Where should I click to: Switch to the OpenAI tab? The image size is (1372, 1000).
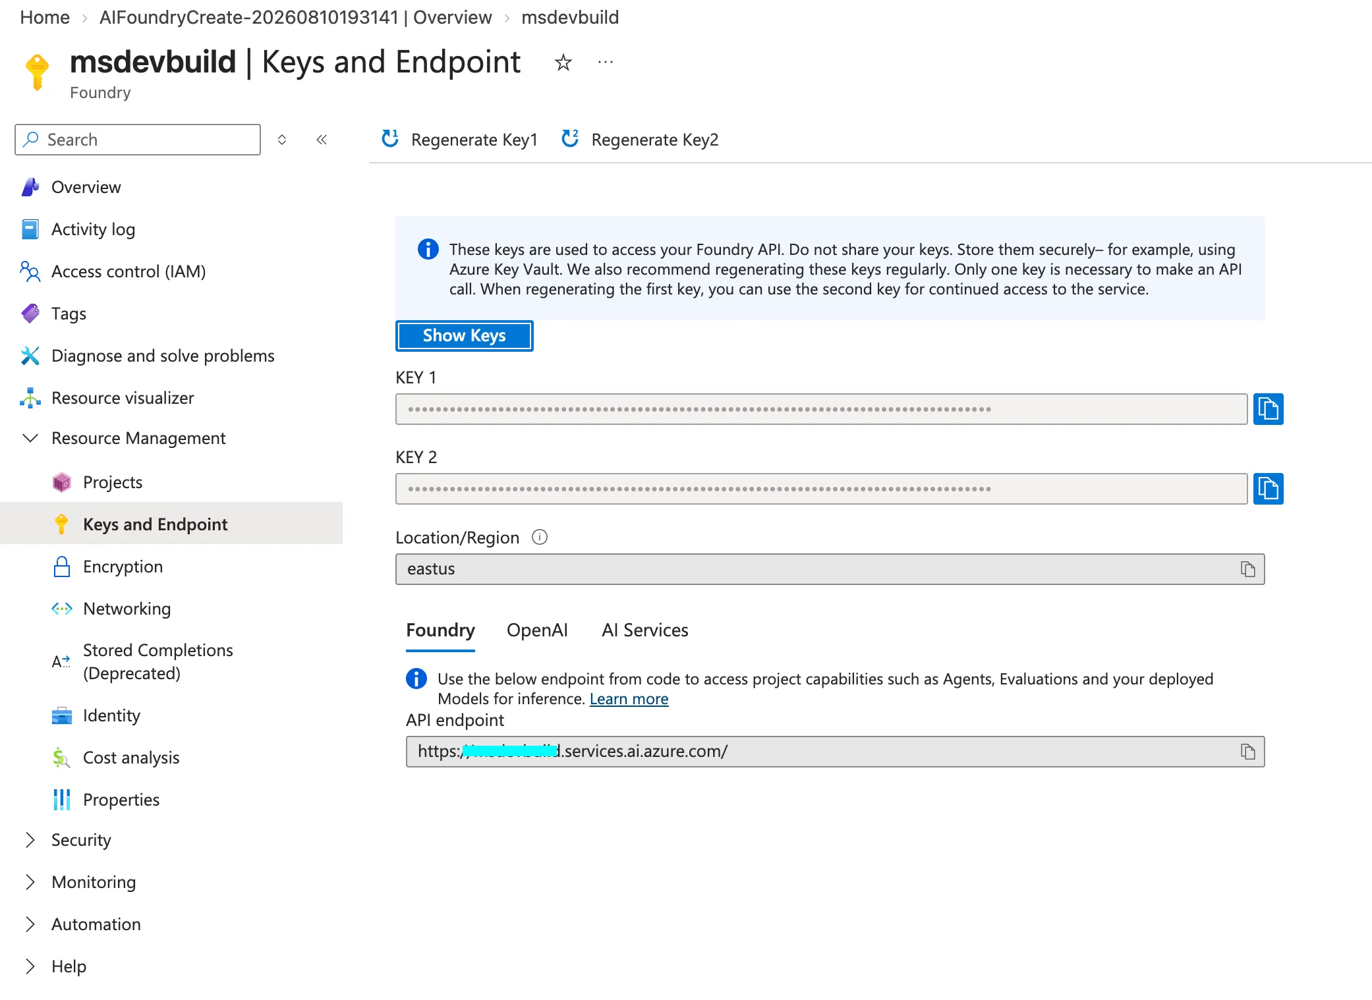click(537, 630)
